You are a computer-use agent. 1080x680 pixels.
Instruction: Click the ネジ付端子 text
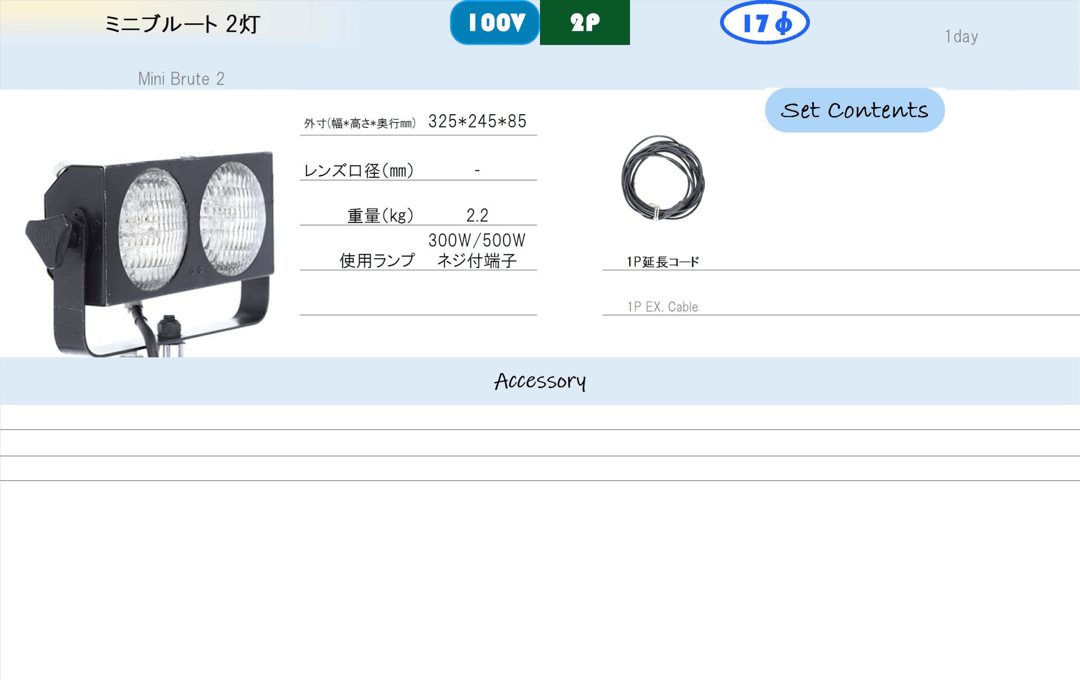tap(477, 261)
